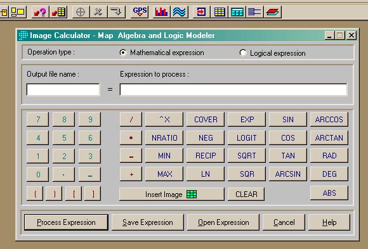Insert the ARCCOS function
The height and width of the screenshot is (249, 368).
329,120
